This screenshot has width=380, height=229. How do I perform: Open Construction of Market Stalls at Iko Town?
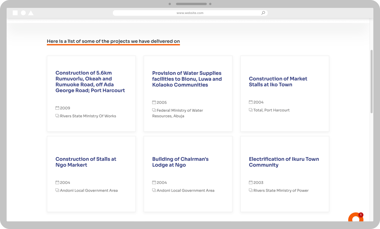pos(278,82)
